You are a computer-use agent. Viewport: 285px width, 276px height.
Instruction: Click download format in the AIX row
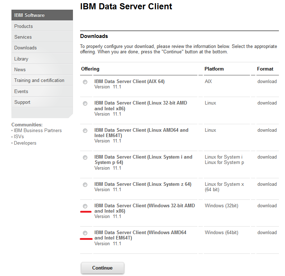[267, 81]
